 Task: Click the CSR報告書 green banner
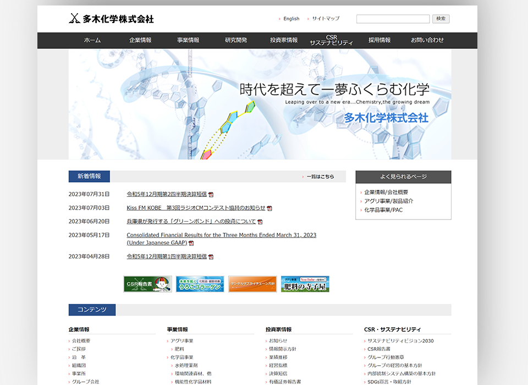point(147,284)
